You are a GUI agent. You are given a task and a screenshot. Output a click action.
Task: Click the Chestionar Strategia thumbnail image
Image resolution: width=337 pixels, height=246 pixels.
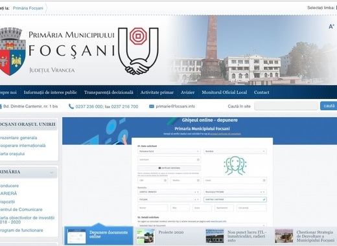(284, 236)
